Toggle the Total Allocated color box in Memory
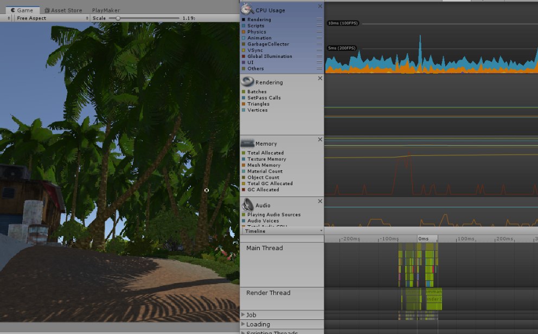 pyautogui.click(x=244, y=153)
